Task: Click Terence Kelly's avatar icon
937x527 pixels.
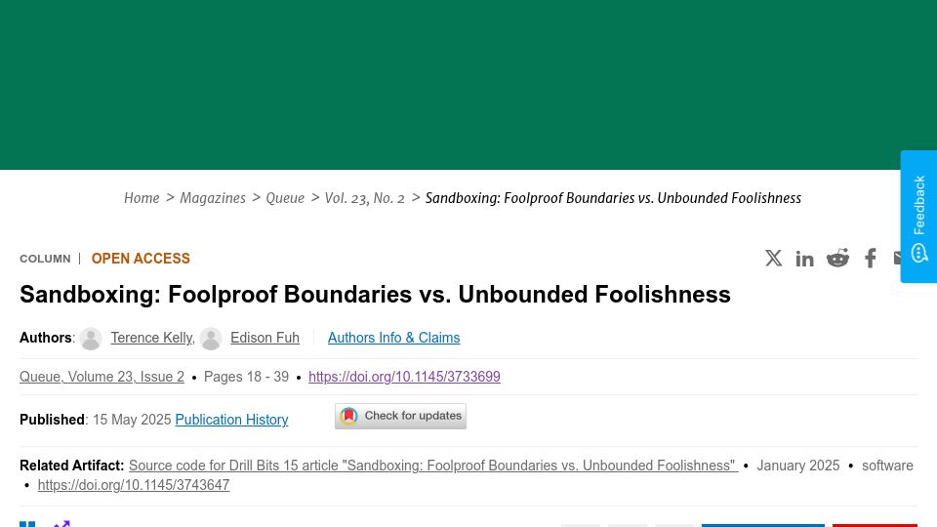Action: click(x=91, y=339)
